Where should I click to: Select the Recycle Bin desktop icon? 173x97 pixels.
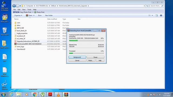pyautogui.click(x=5, y=31)
